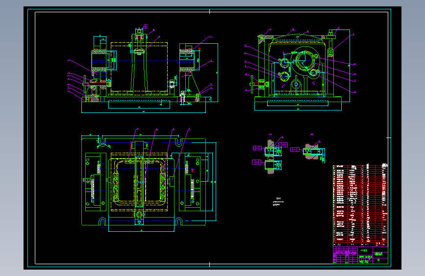Select the large circular bore in the side view

coord(304,60)
